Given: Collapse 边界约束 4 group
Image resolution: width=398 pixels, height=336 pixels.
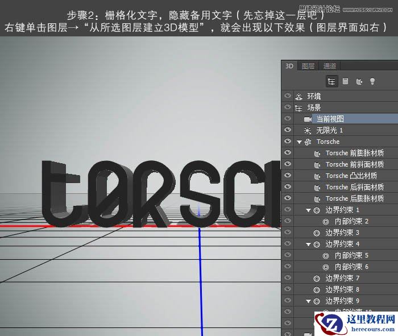Looking at the screenshot, I should 308,244.
